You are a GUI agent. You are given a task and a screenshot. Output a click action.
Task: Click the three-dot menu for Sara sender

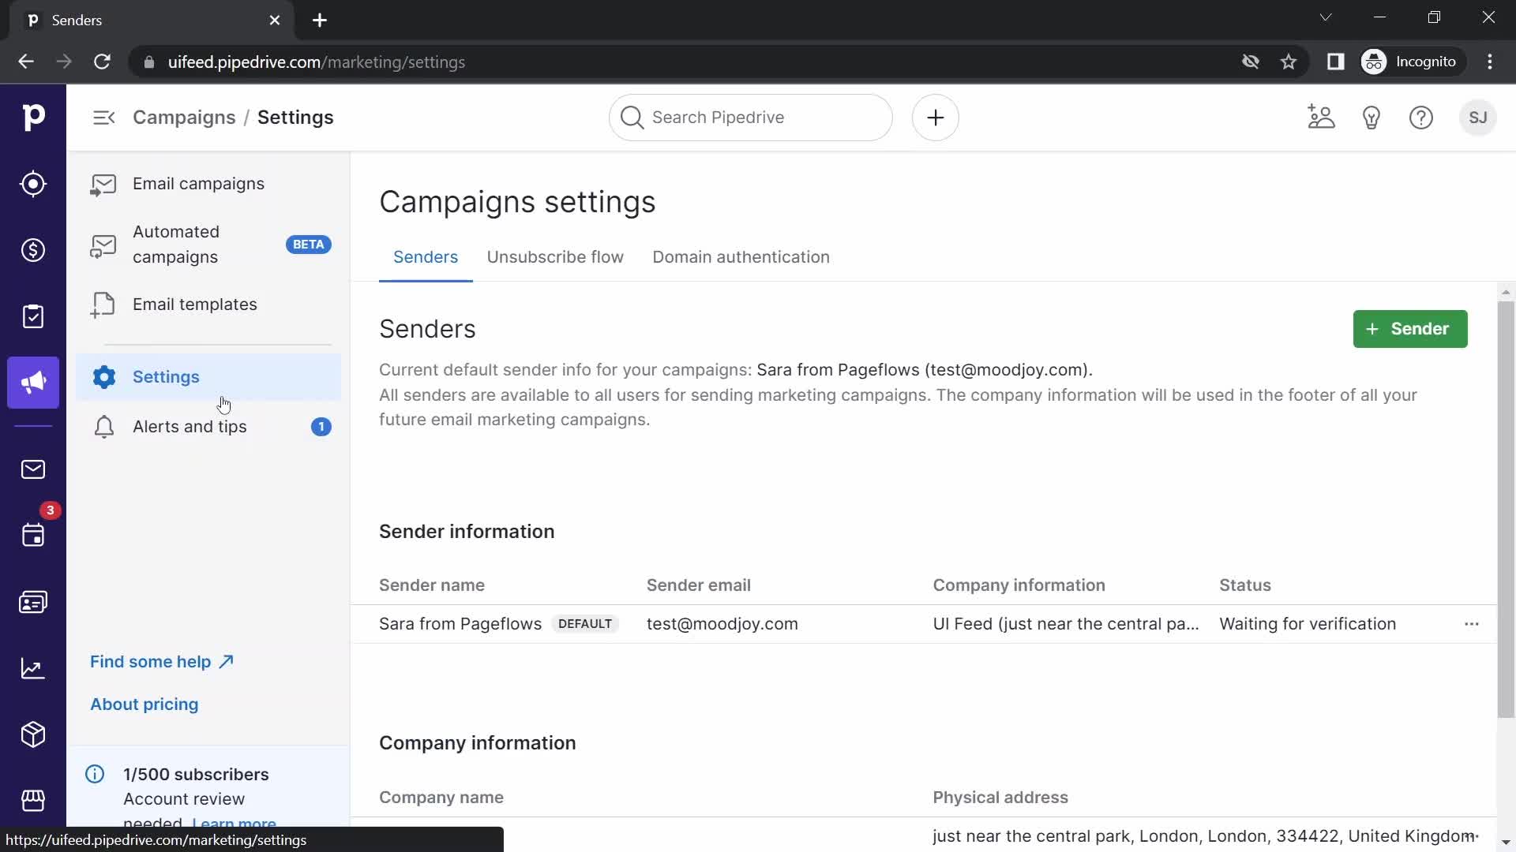(1471, 623)
